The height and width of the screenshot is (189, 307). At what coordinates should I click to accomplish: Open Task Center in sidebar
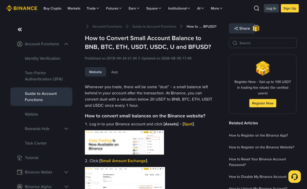36,143
